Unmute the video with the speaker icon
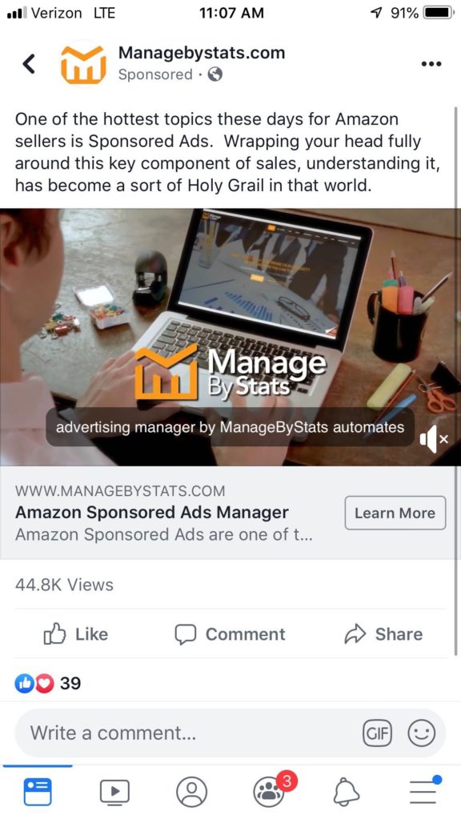461x819 pixels. pyautogui.click(x=433, y=439)
